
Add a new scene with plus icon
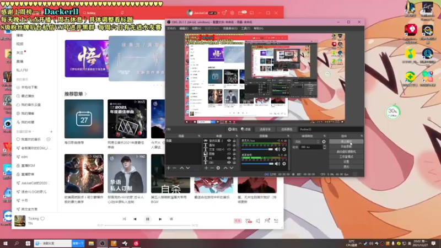tap(169, 168)
